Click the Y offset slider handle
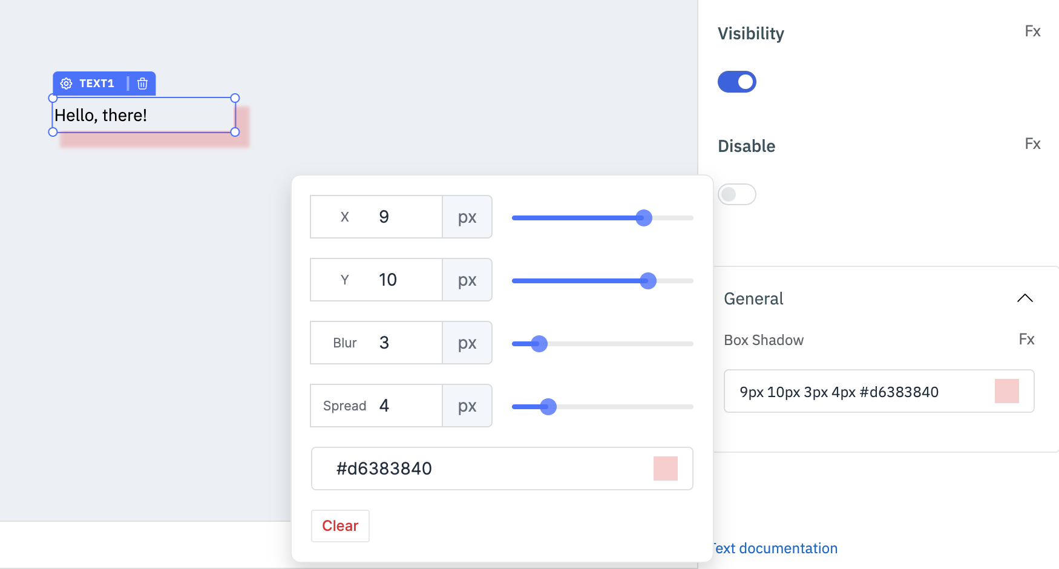This screenshot has height=569, width=1059. 648,281
